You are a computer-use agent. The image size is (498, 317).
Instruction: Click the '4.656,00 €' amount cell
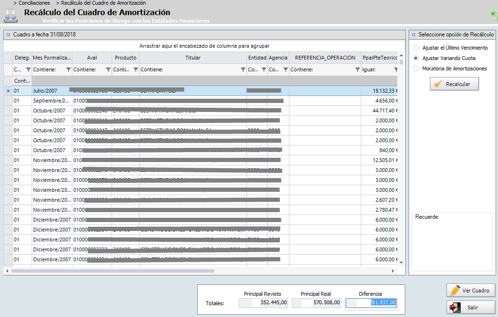pyautogui.click(x=379, y=101)
